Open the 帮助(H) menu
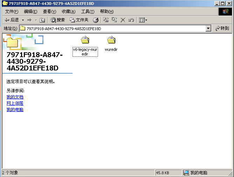234x177 pixels. 107,12
